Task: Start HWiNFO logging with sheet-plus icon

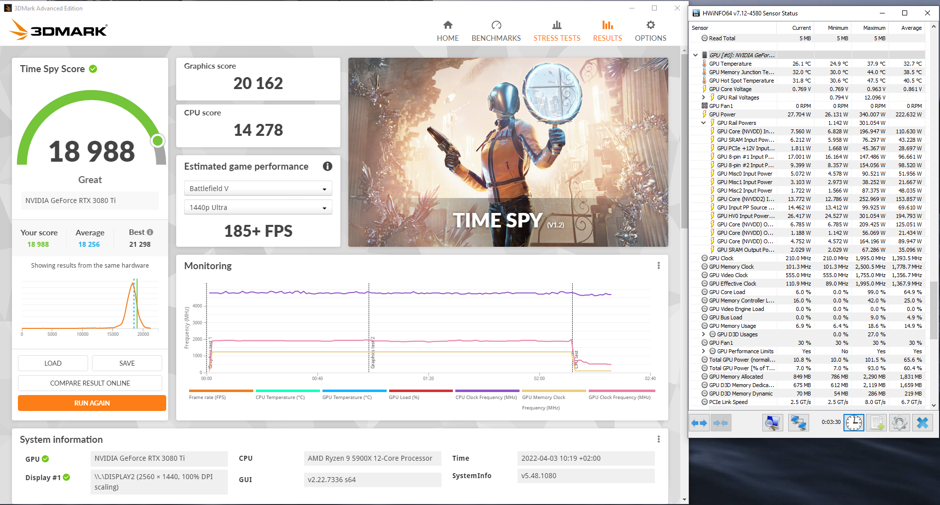Action: (x=877, y=423)
